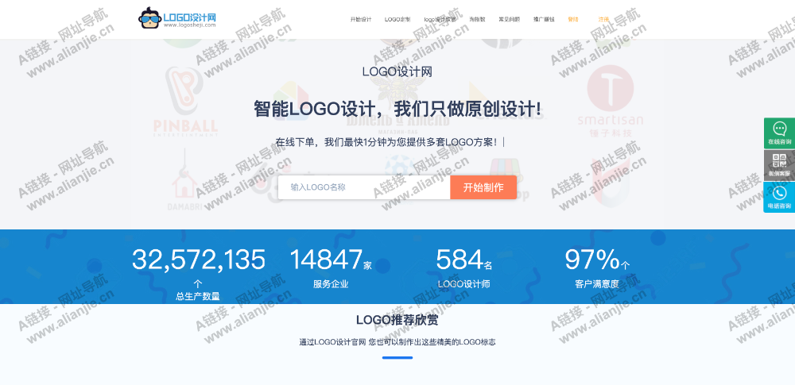Click the 14847 companies served figure

coord(326,260)
